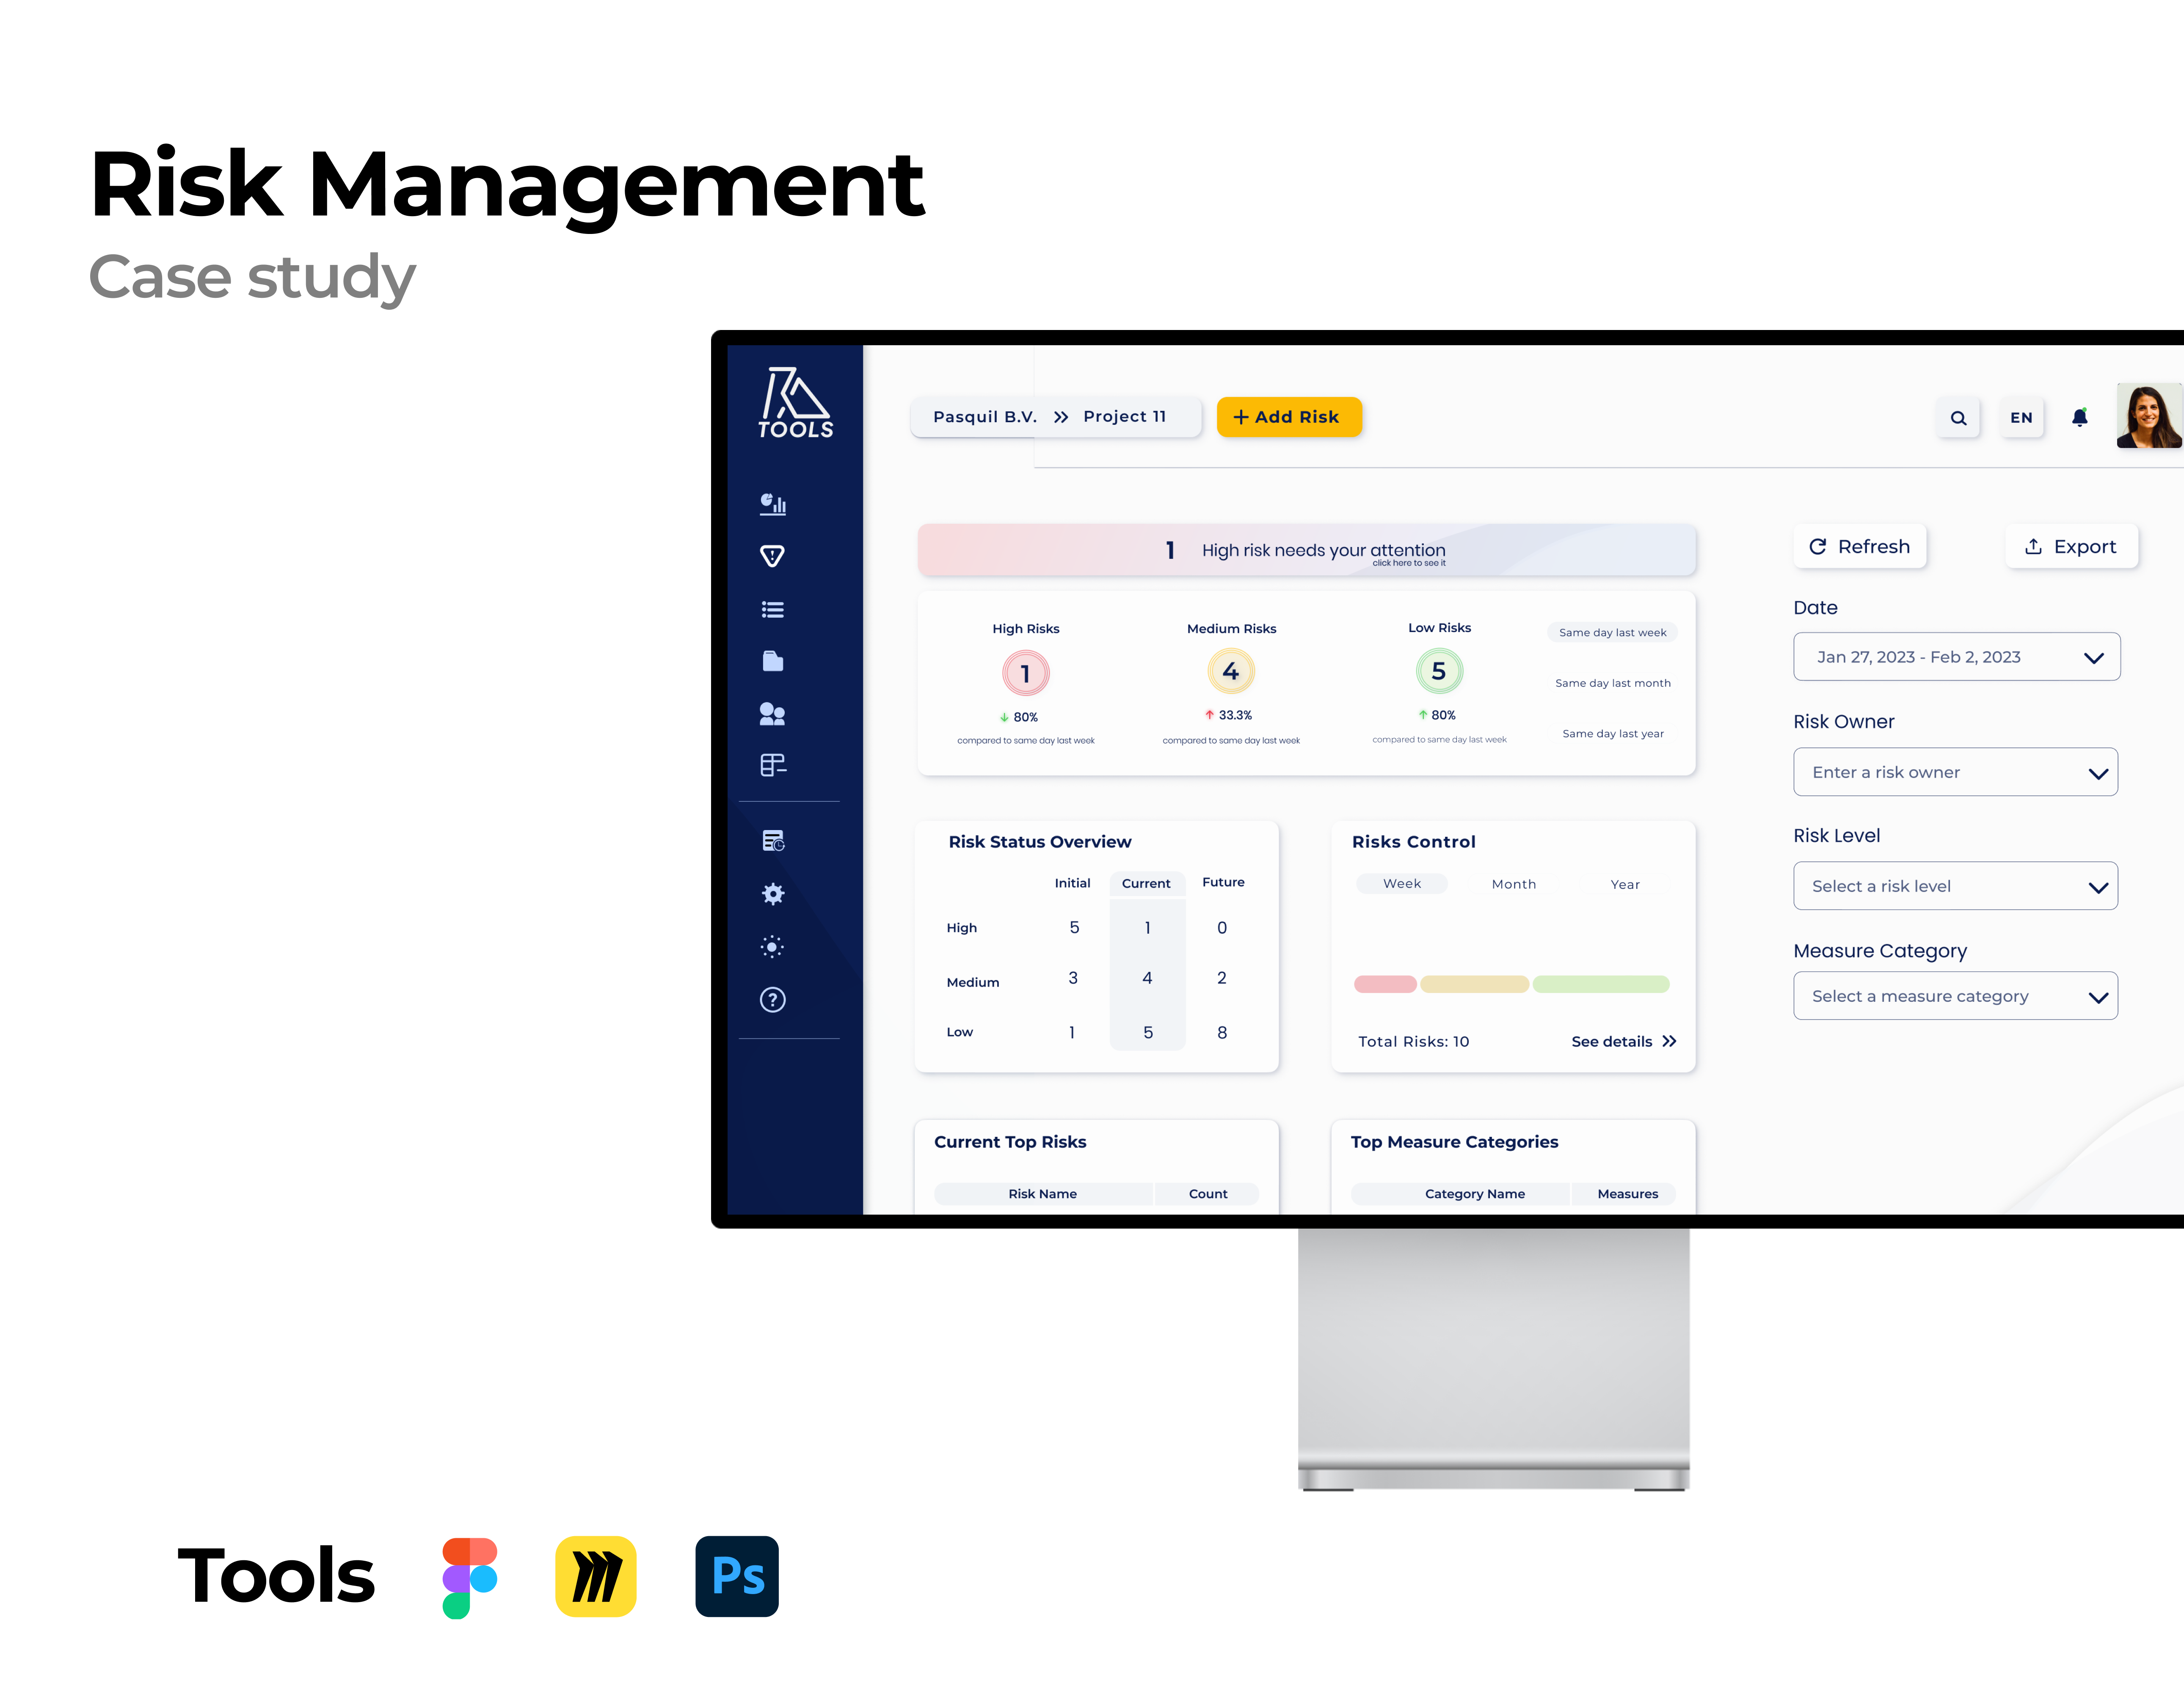
Task: Select the team members icon in sidebar
Action: (772, 712)
